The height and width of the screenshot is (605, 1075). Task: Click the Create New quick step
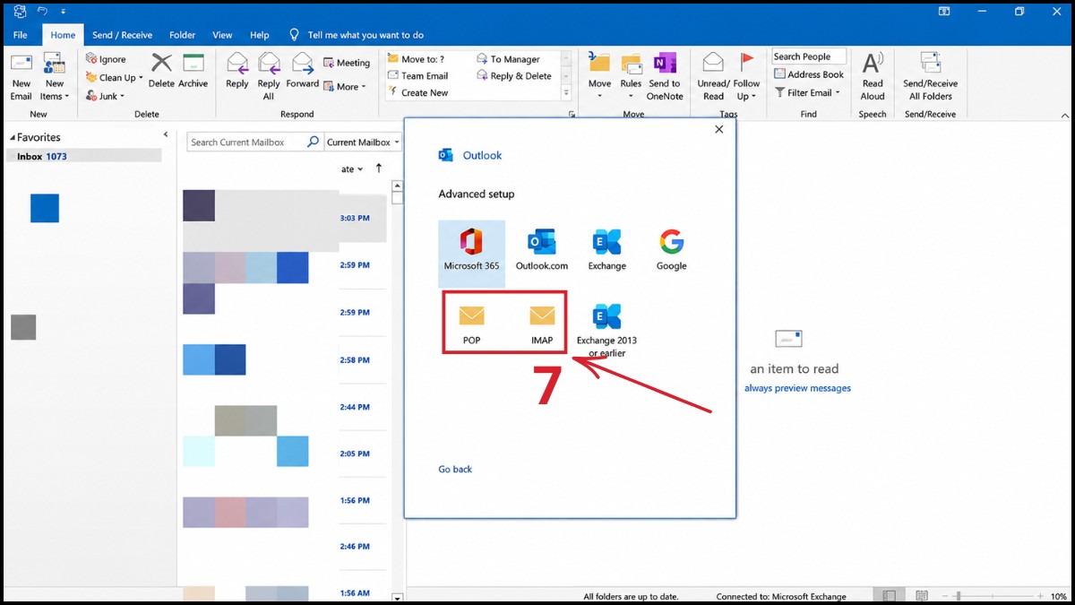coord(417,92)
